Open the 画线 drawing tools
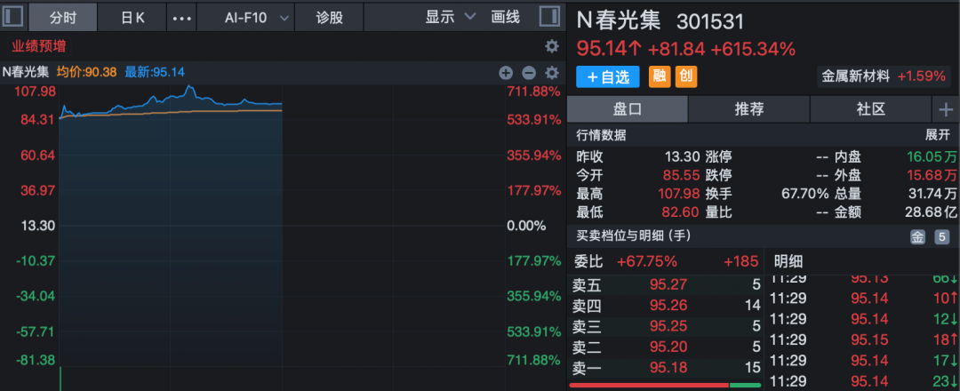 [x=506, y=17]
